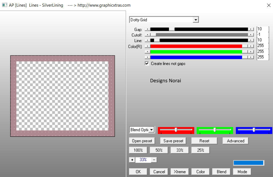Click the 33% zoom preset button
The height and width of the screenshot is (177, 273).
pyautogui.click(x=180, y=150)
